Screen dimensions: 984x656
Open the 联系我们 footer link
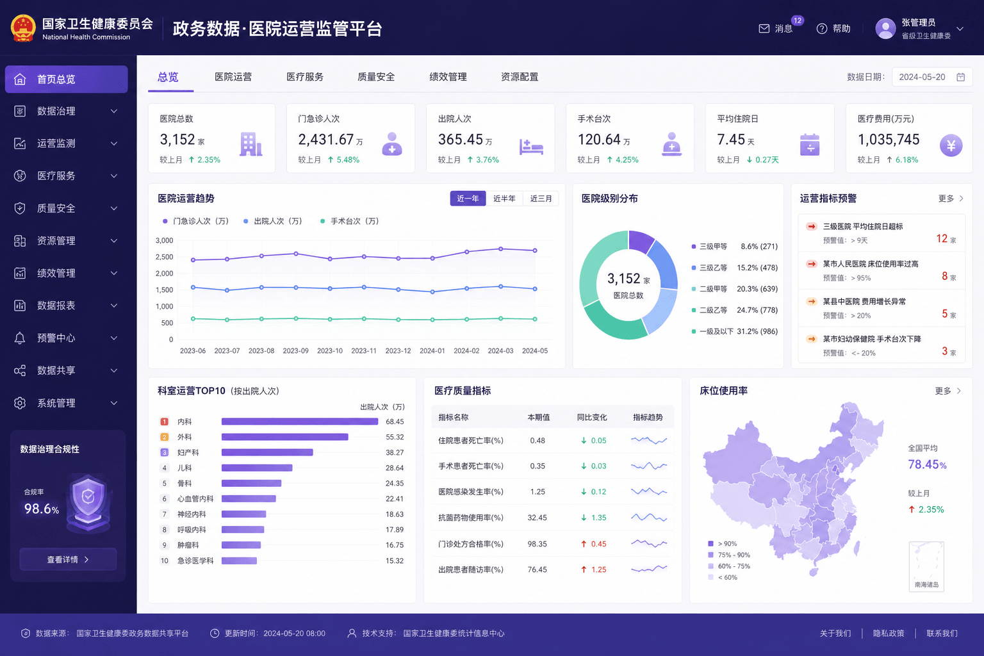(x=942, y=634)
